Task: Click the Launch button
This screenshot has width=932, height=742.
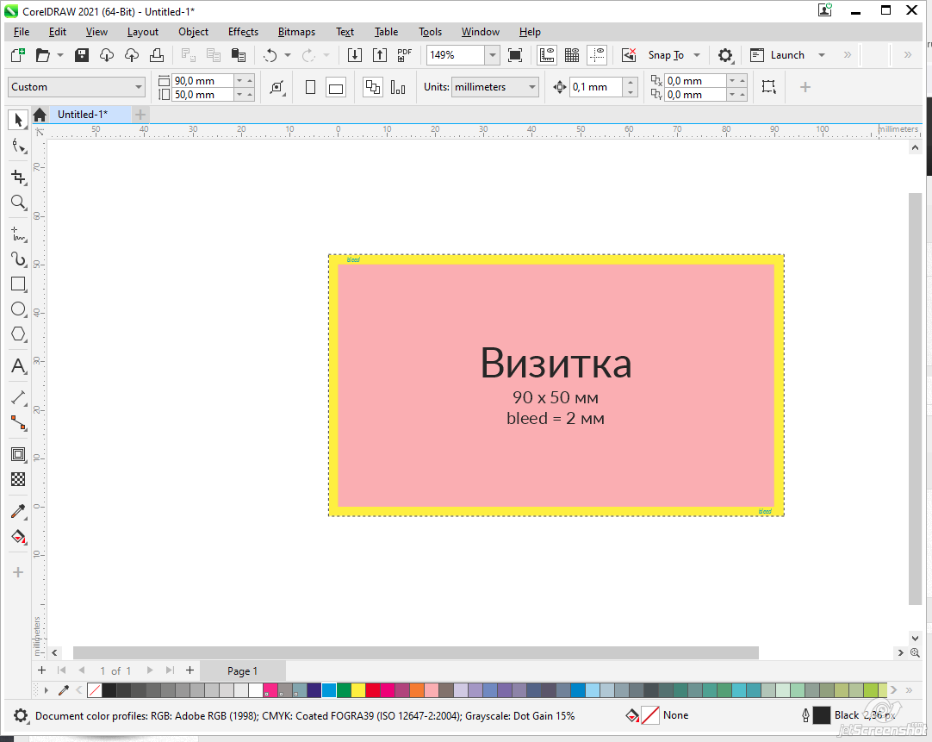Action: tap(786, 55)
